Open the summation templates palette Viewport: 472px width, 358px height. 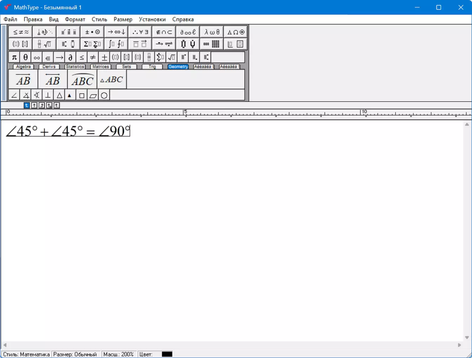[x=92, y=44]
